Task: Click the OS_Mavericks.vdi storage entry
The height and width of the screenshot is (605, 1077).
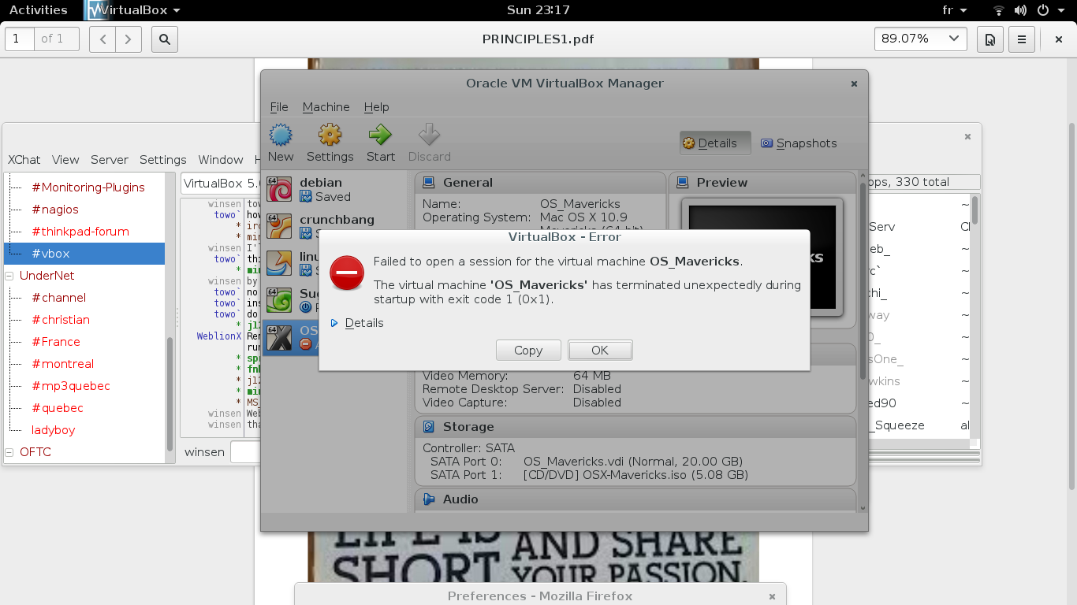Action: coord(633,462)
